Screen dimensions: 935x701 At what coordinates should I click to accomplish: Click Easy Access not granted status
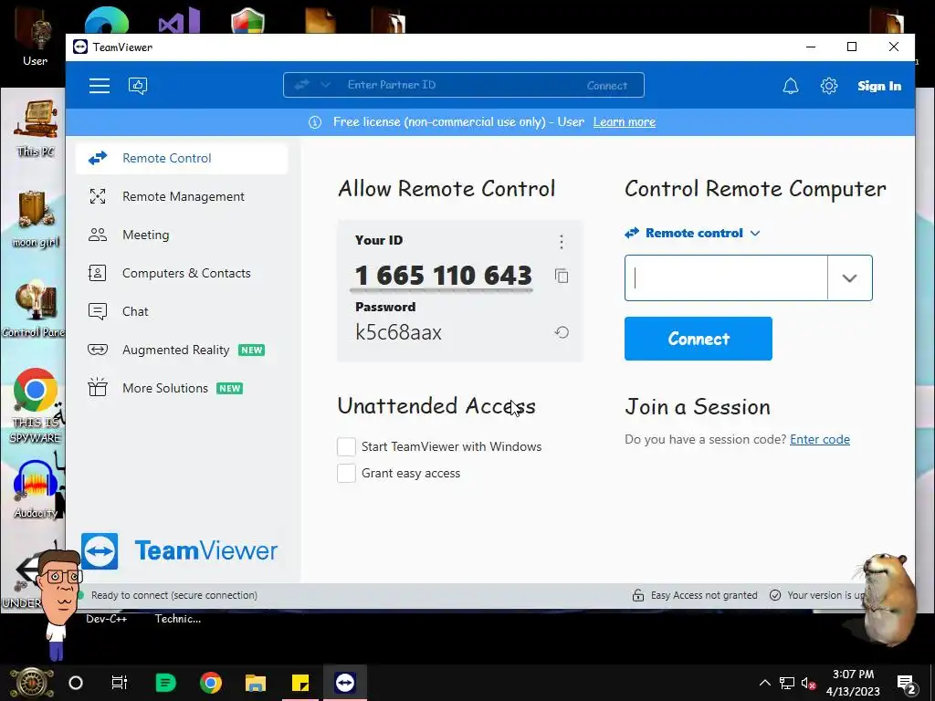click(704, 595)
